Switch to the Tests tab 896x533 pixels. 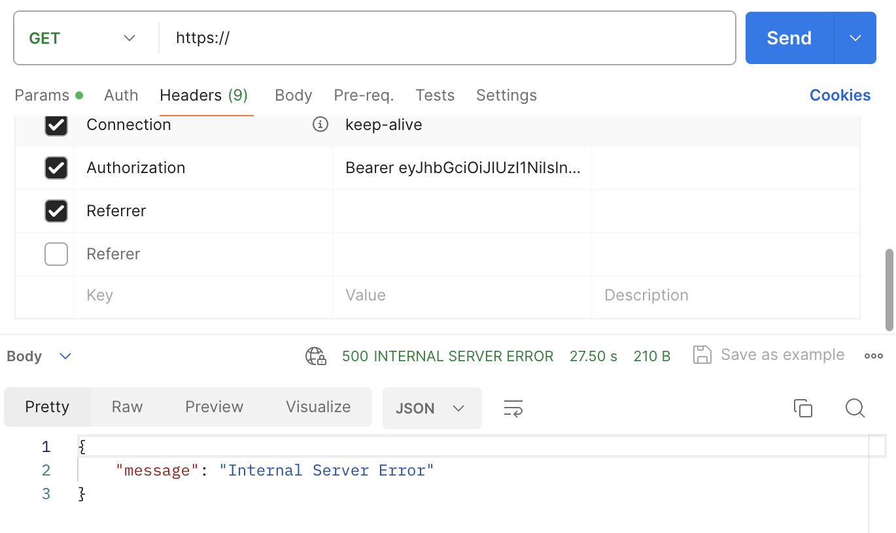[x=435, y=95]
